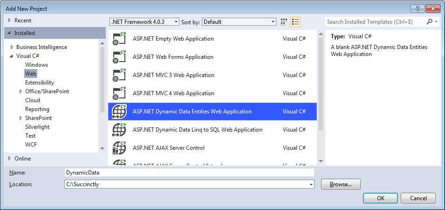The image size is (445, 210).
Task: Expand the Online section
Action: 10,159
